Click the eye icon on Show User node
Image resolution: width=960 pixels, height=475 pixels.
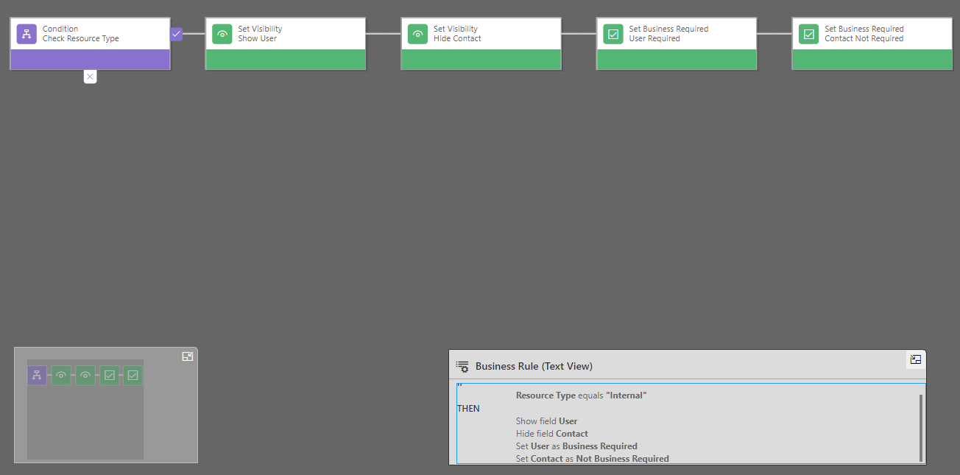point(222,34)
